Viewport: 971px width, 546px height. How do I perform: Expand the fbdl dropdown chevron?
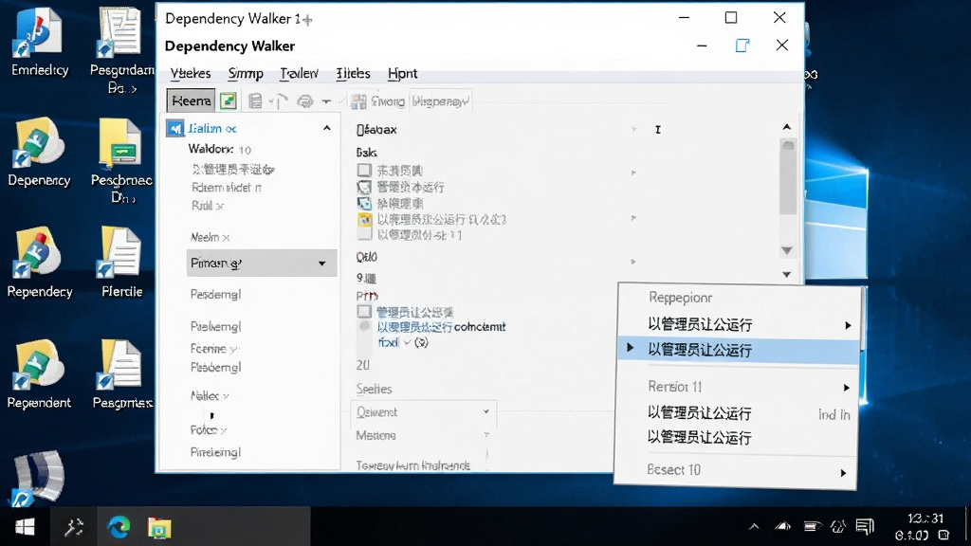(407, 342)
